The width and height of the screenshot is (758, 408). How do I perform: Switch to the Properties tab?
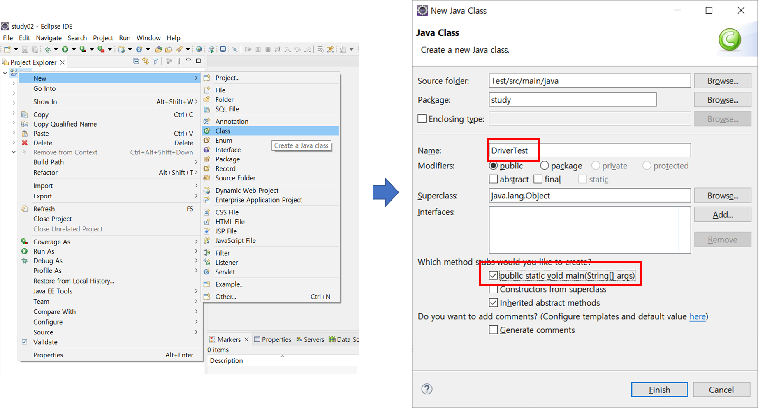(272, 339)
